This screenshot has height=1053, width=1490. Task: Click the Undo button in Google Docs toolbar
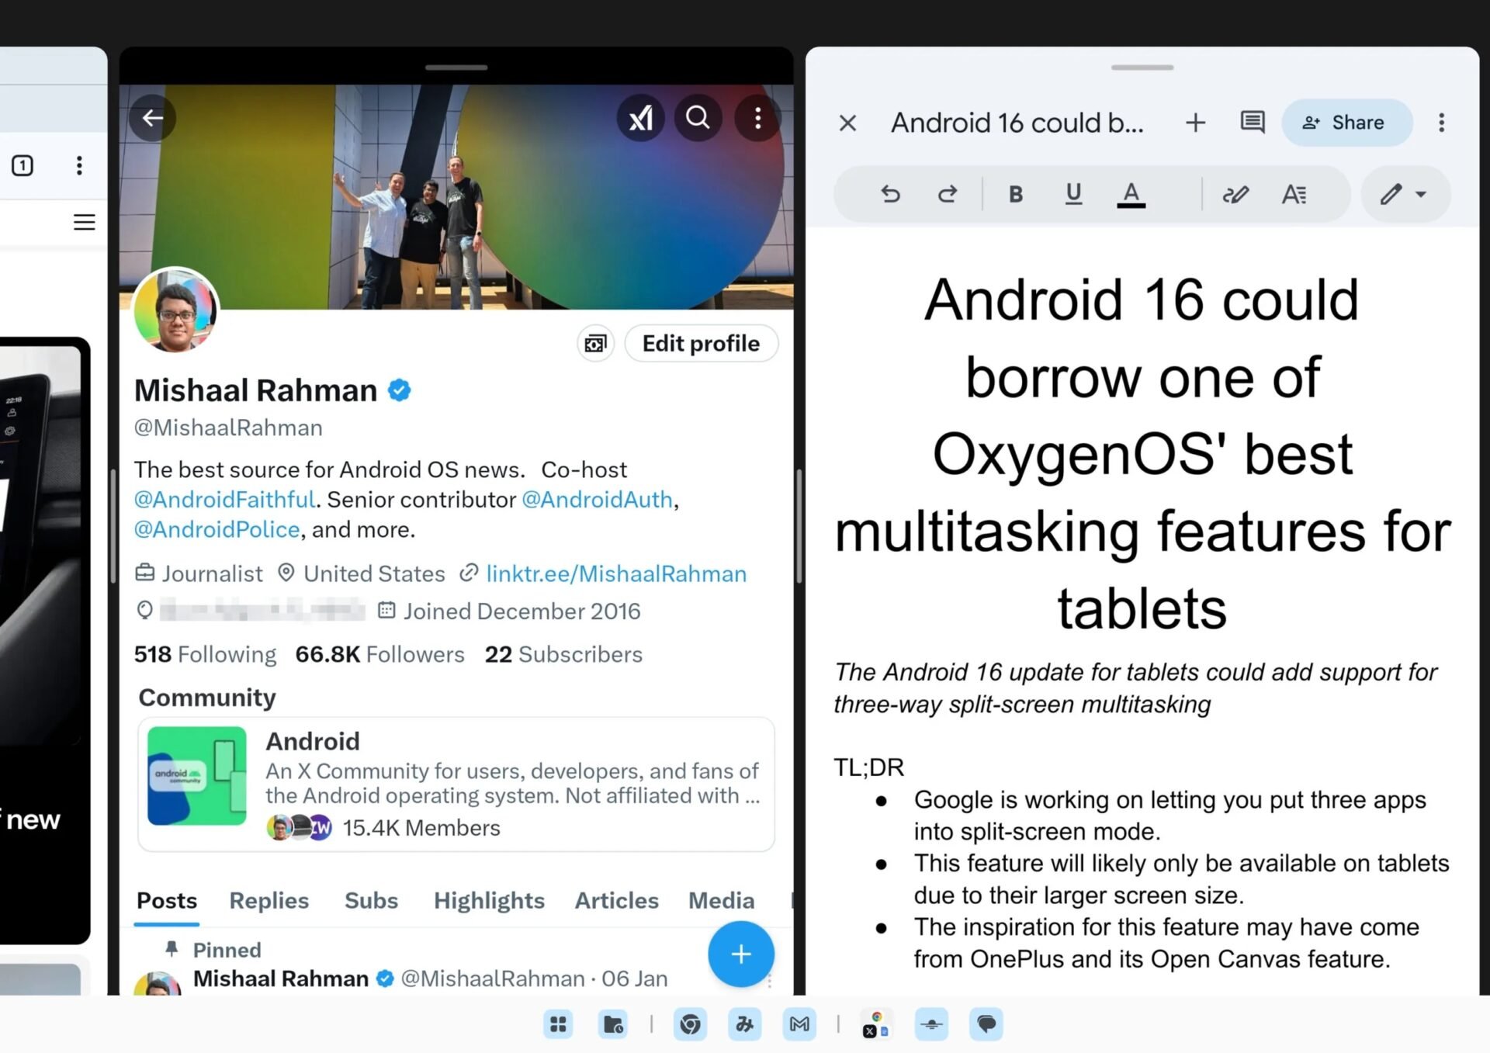[892, 194]
